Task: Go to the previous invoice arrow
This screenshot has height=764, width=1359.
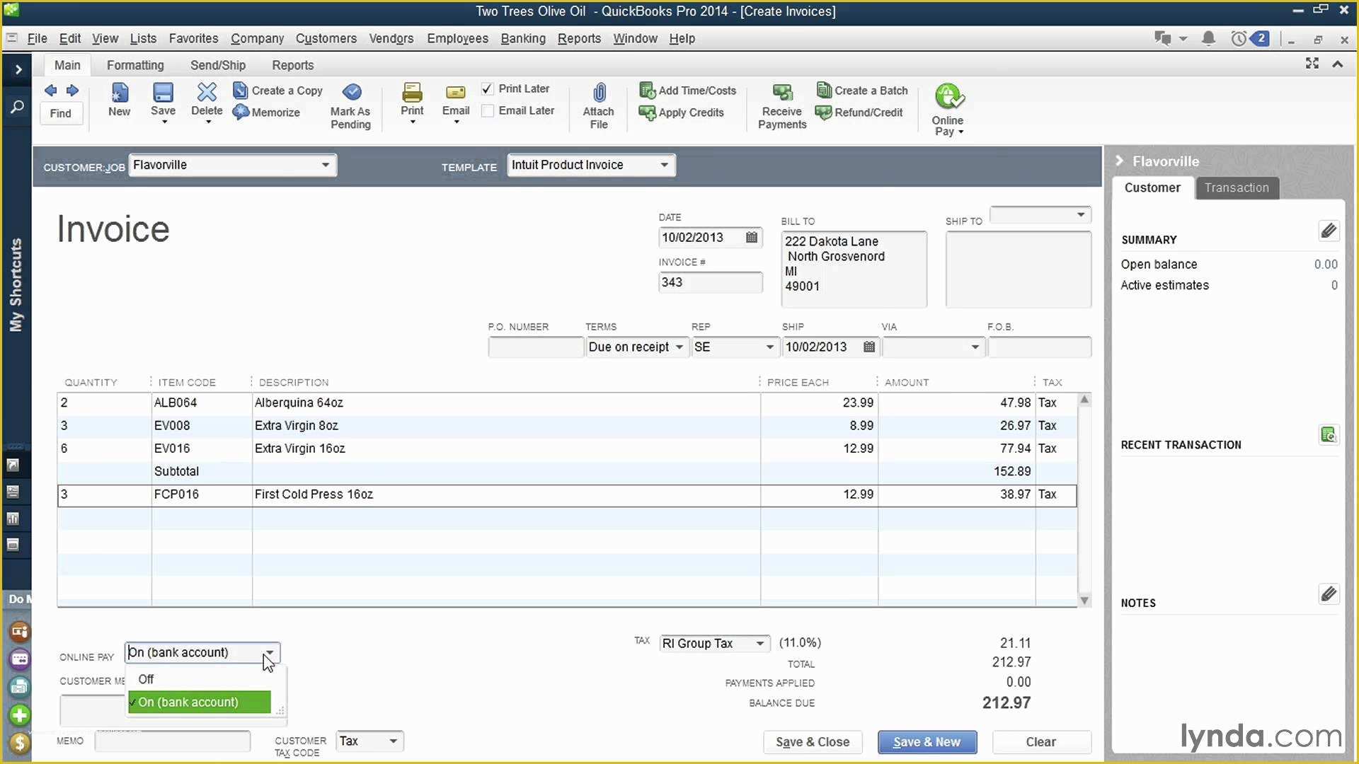Action: tap(50, 91)
